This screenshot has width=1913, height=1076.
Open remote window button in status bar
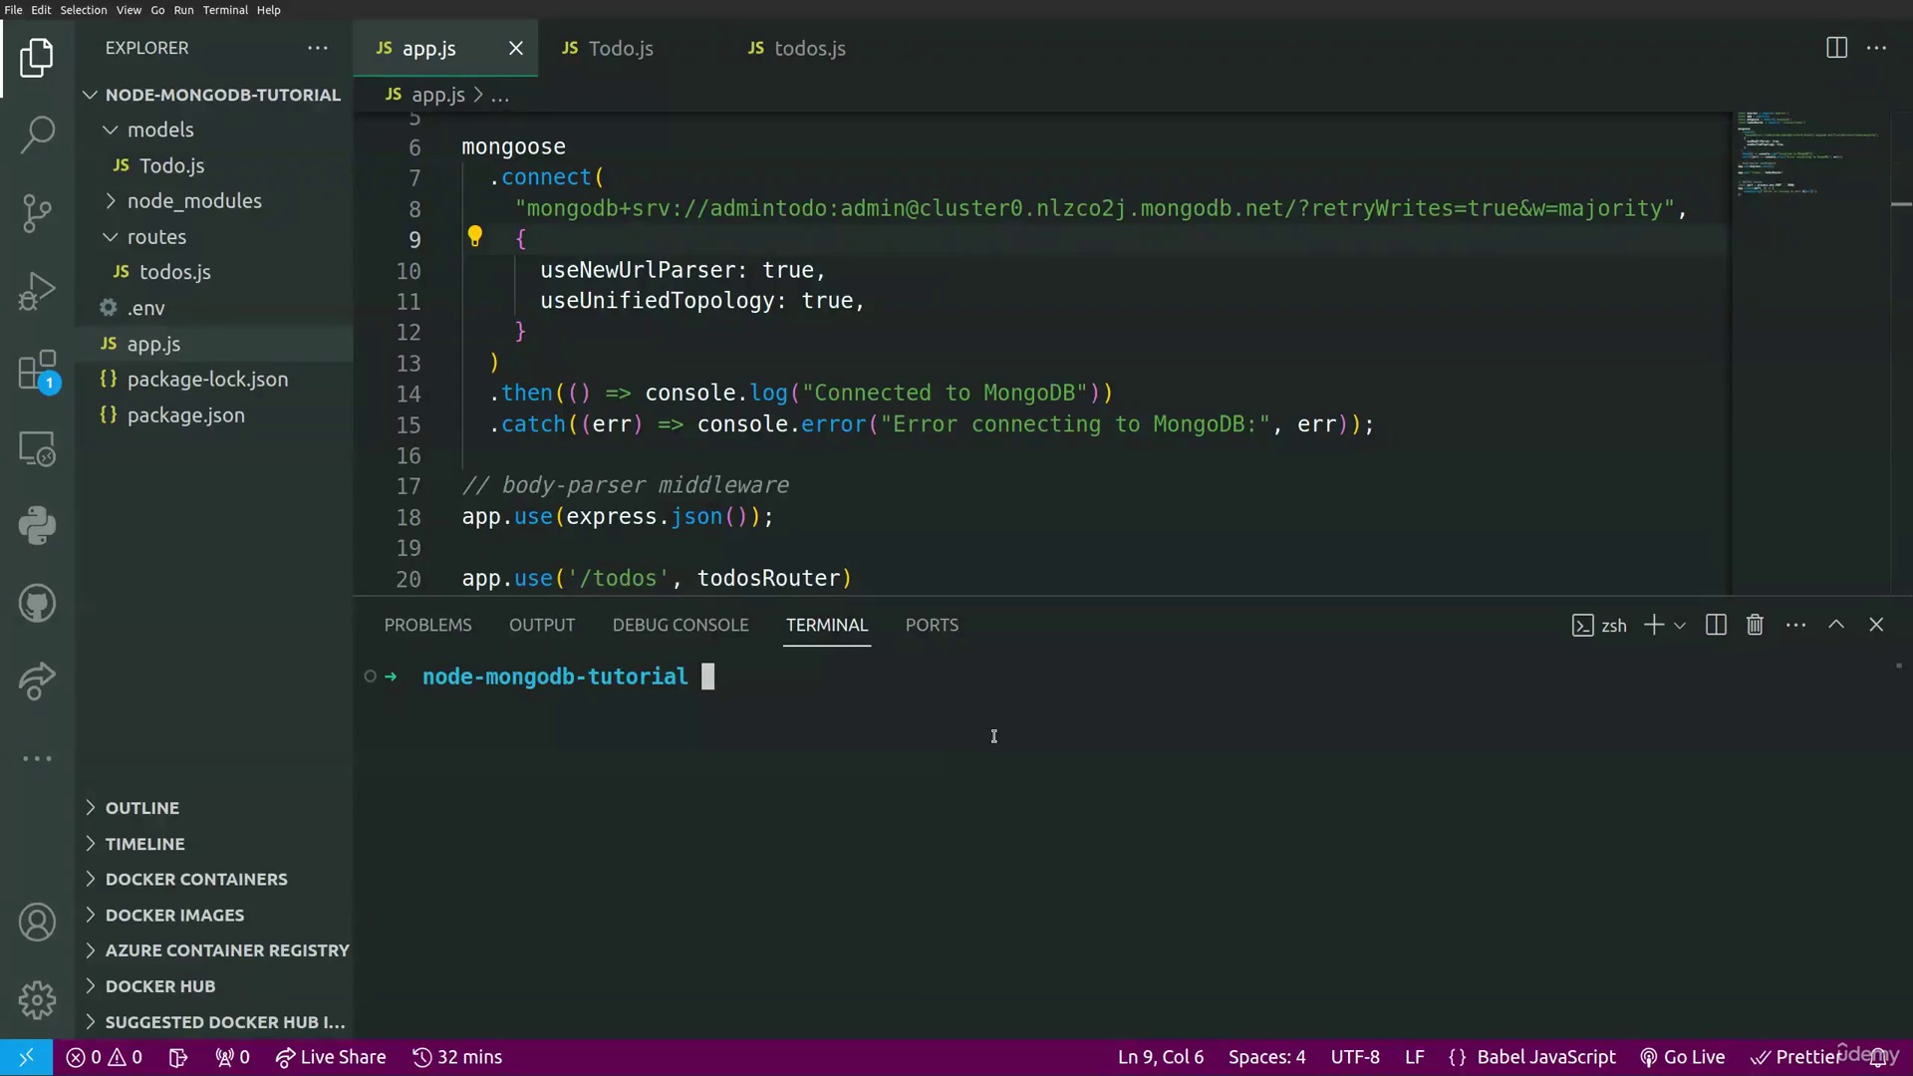click(26, 1057)
